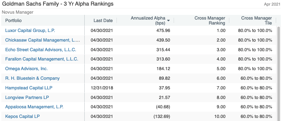
Task: Click the 12/31/2018 date cell
Action: (102, 88)
